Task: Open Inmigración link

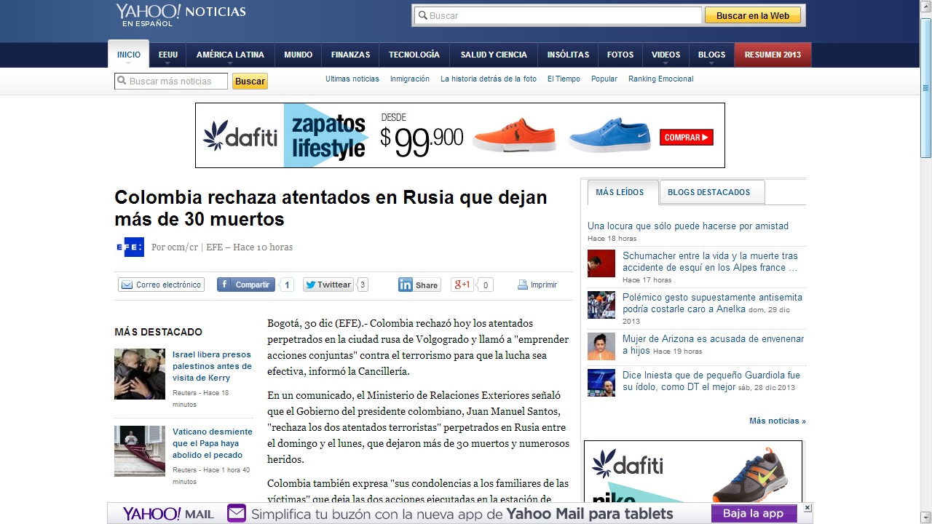Action: [x=410, y=79]
